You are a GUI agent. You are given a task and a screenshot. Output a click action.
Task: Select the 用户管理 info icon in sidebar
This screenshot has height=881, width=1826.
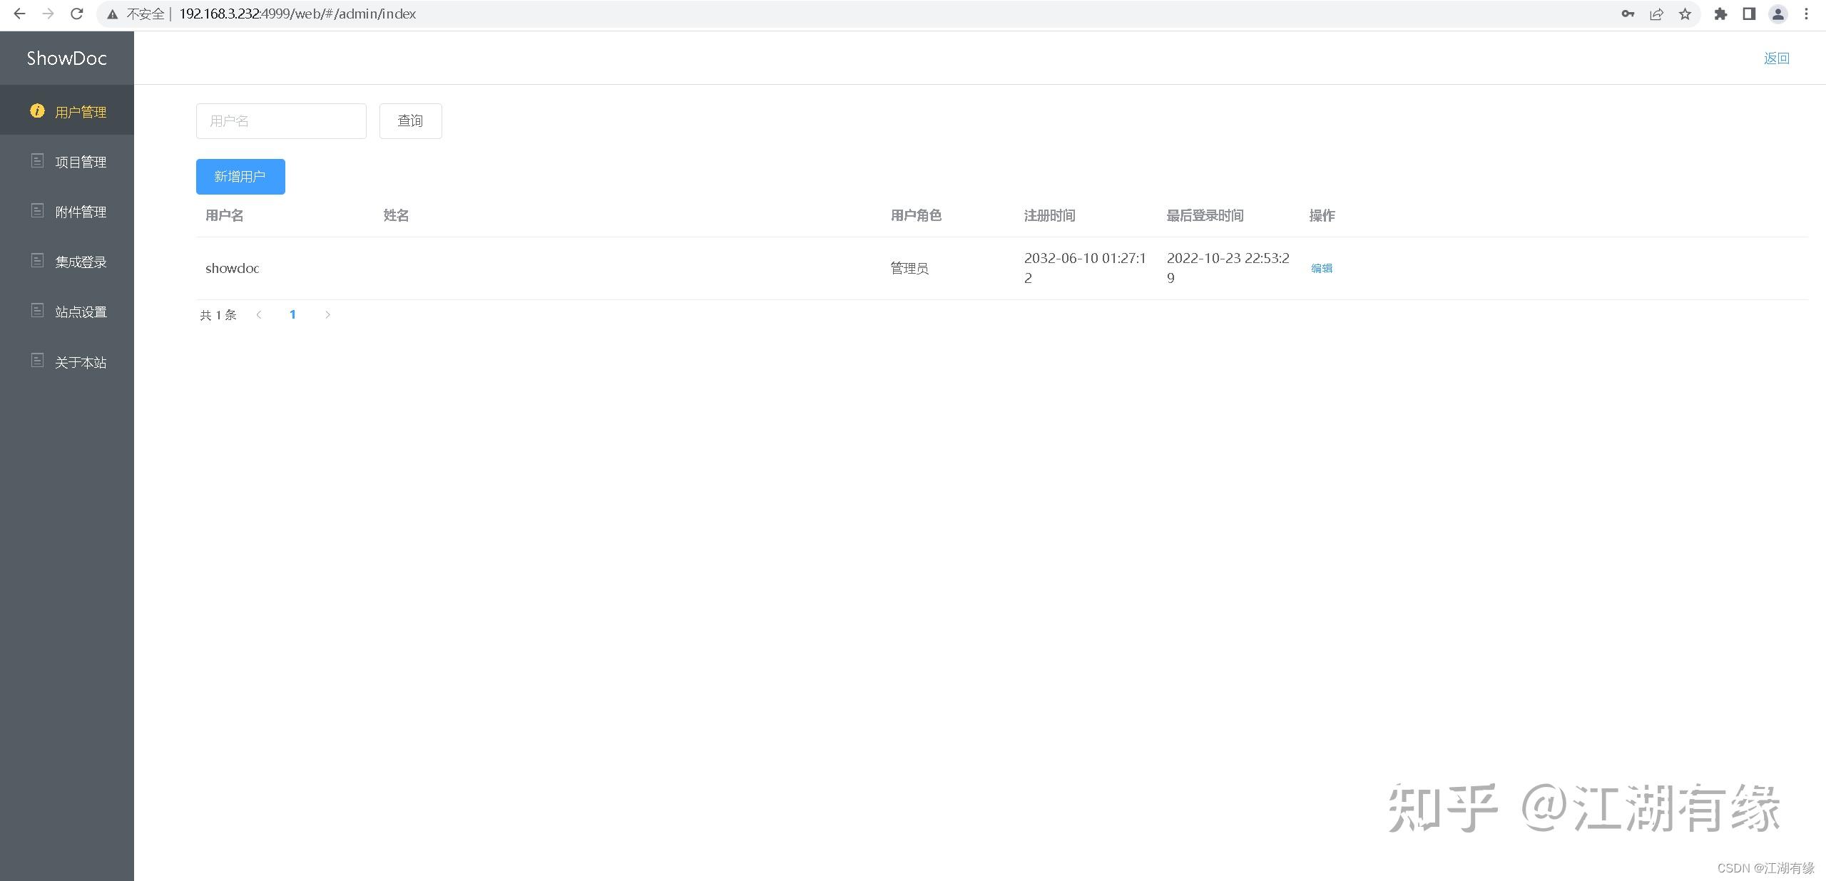(x=37, y=111)
